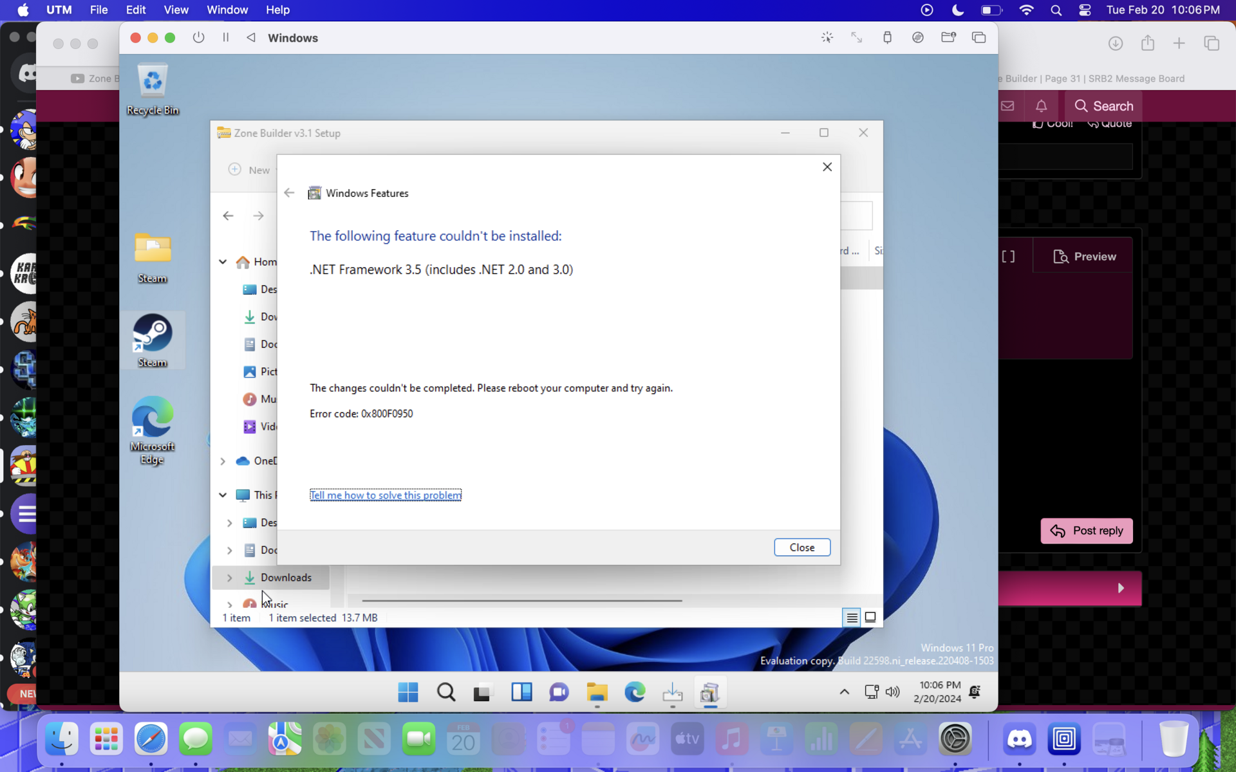This screenshot has width=1236, height=772.
Task: Open the Windows notification center icon
Action: (975, 692)
